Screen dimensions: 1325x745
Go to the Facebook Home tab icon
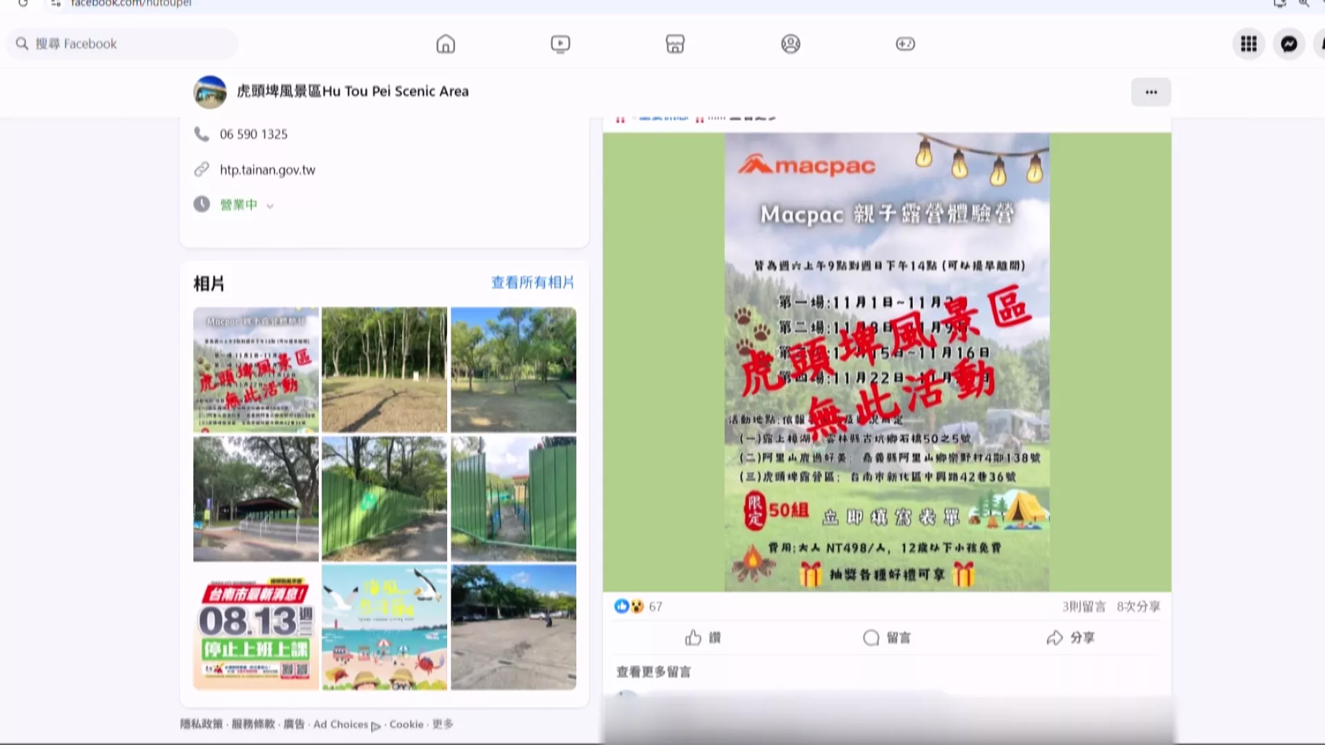[446, 44]
